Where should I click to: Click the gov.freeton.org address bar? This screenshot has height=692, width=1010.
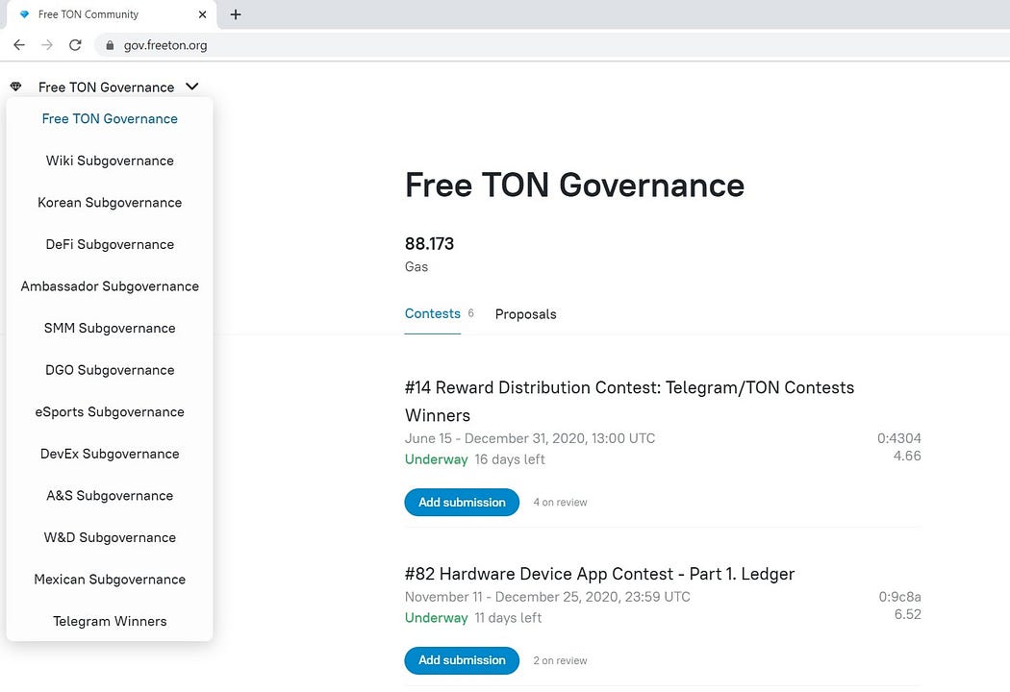pos(554,45)
